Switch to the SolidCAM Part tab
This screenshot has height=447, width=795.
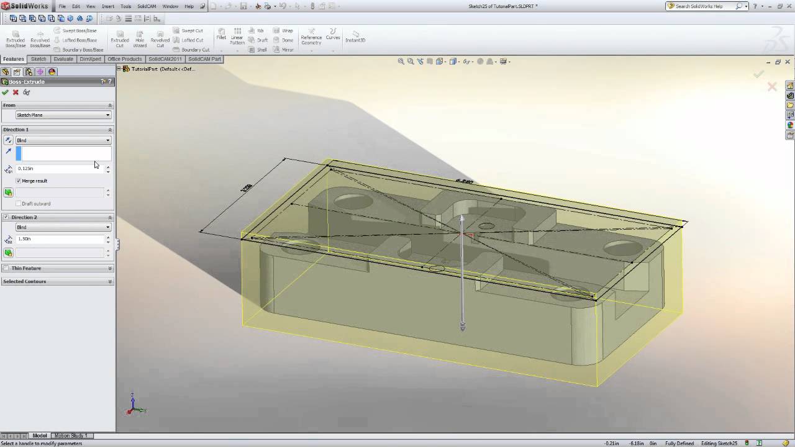pyautogui.click(x=204, y=59)
